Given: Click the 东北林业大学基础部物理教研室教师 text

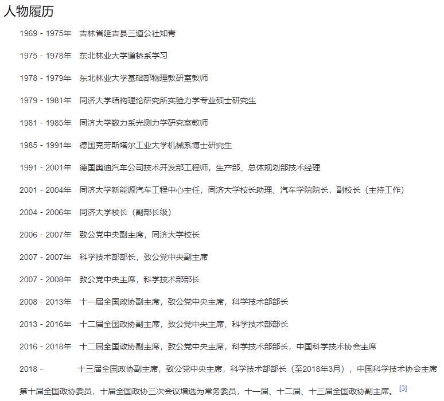Looking at the screenshot, I should pos(143,78).
